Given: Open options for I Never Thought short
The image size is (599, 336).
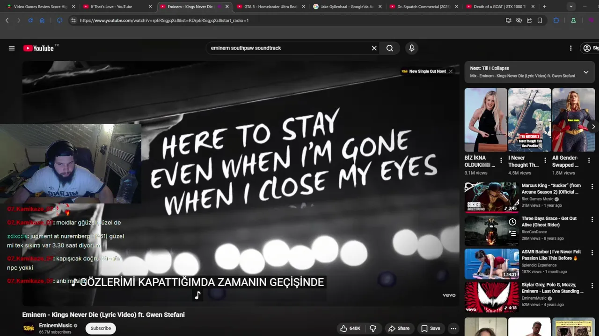Looking at the screenshot, I should tap(545, 161).
